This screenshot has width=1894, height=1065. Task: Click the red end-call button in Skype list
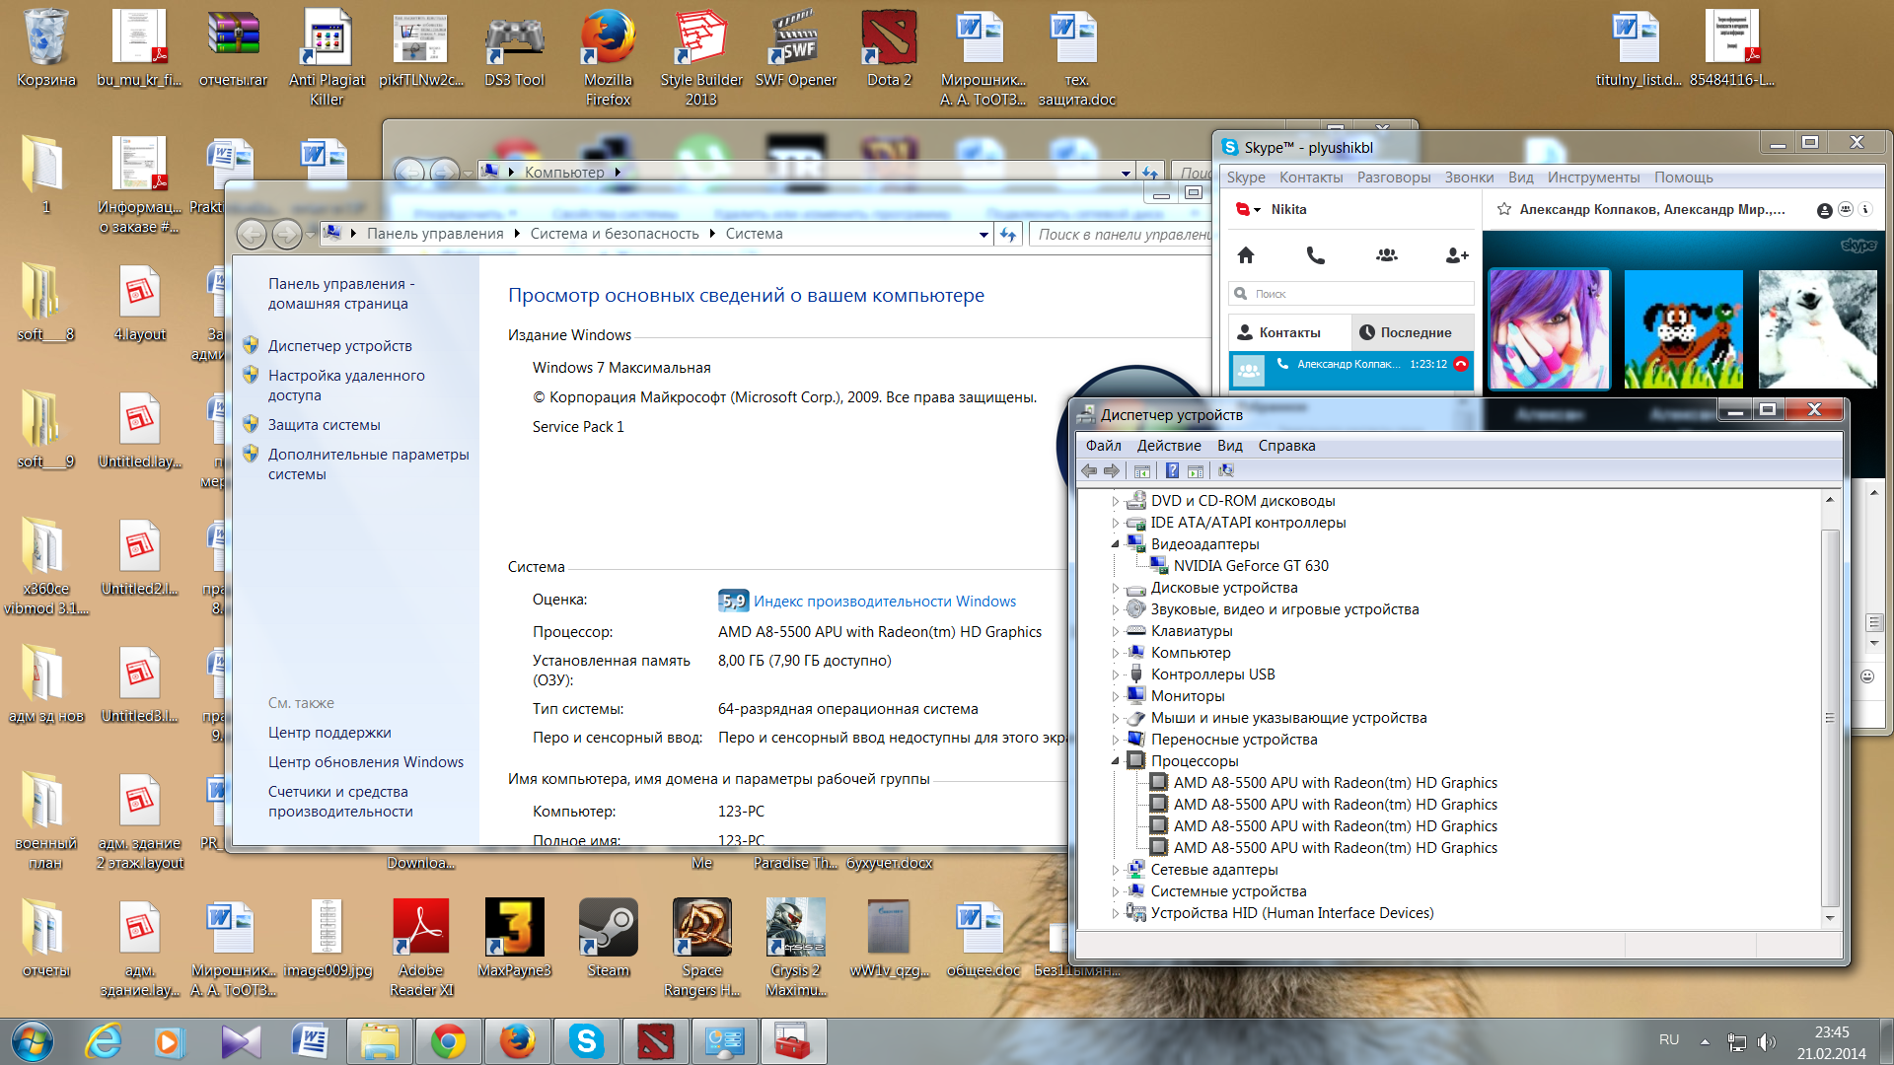click(x=1461, y=364)
